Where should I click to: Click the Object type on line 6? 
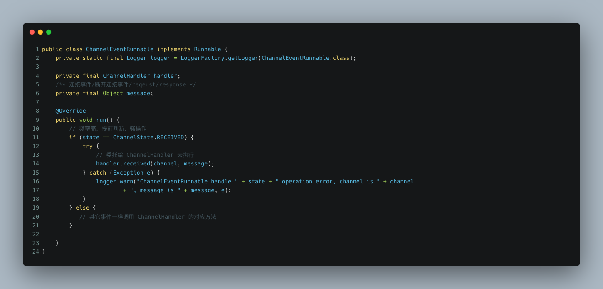(x=113, y=93)
